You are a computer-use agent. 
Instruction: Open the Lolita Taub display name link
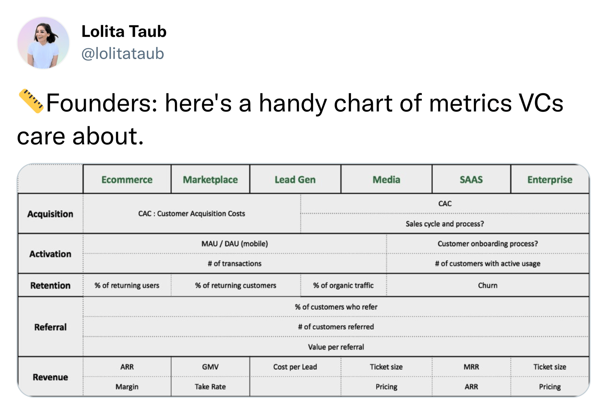point(124,31)
